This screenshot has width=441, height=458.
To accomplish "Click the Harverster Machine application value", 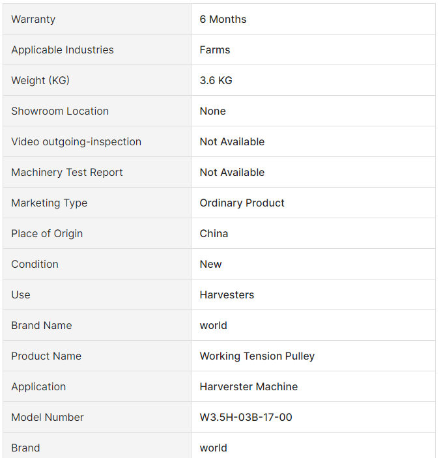I will point(248,387).
